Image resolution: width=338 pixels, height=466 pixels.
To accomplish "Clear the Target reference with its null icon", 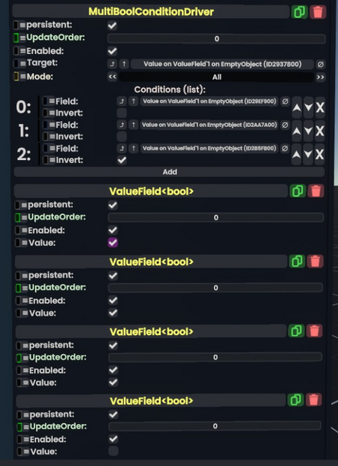I will (320, 64).
